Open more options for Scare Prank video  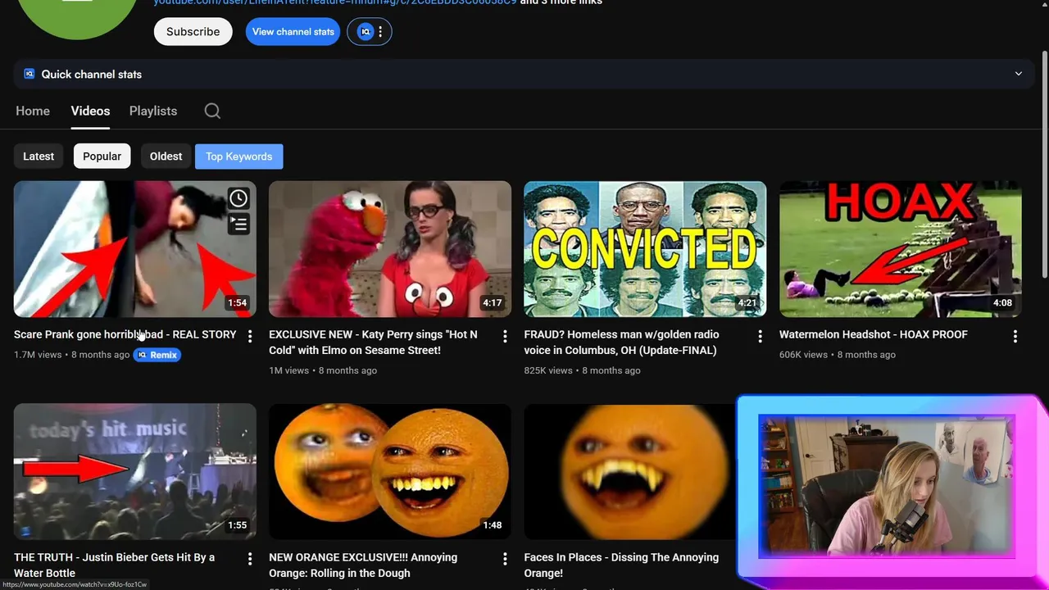point(250,336)
